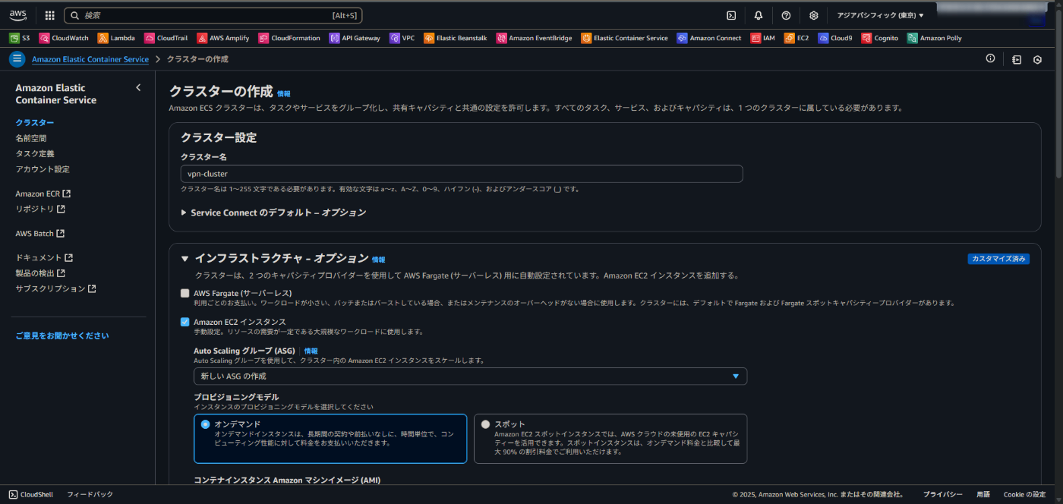This screenshot has height=504, width=1063.
Task: Open API Gateway bookmark
Action: [355, 38]
